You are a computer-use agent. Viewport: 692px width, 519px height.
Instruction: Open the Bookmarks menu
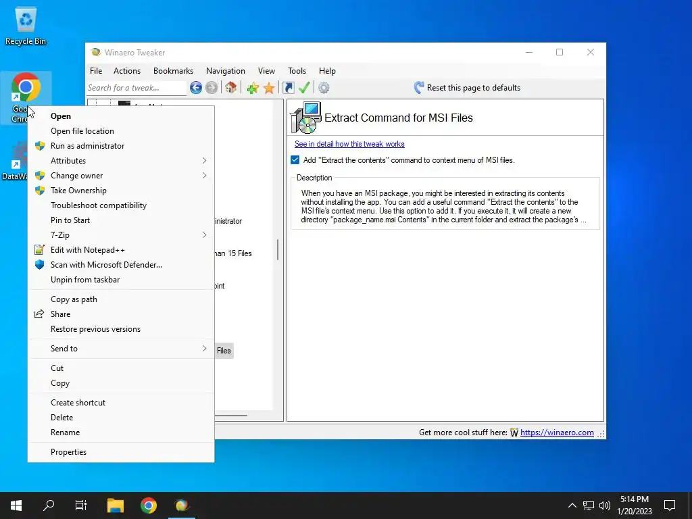(x=174, y=70)
